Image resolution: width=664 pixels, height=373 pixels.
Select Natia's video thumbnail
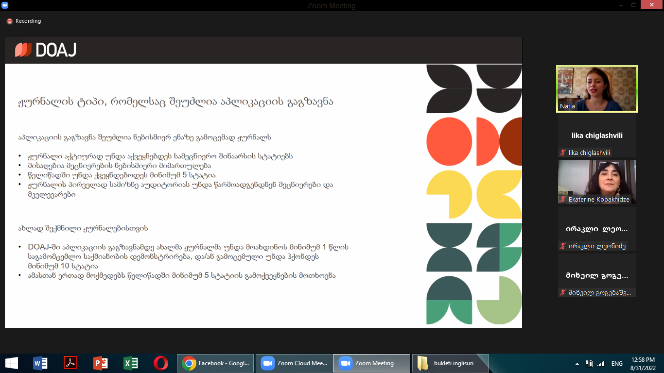click(597, 89)
